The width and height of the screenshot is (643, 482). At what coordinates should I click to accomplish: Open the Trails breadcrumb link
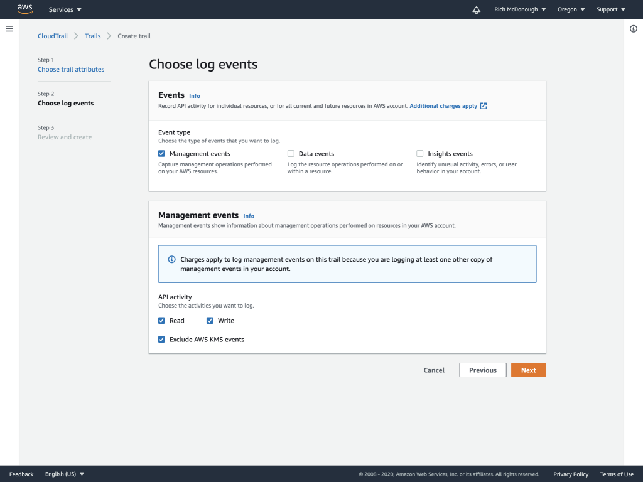click(x=92, y=36)
